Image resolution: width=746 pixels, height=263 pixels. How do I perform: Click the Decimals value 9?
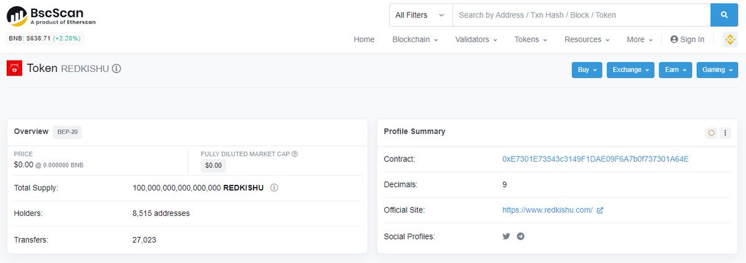point(505,185)
